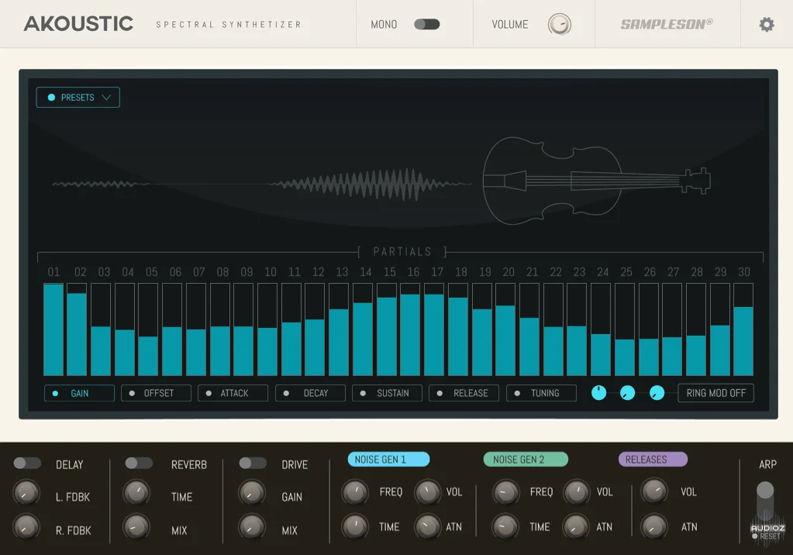Click the PARTIALS heading text
This screenshot has height=555, width=793.
click(x=402, y=251)
